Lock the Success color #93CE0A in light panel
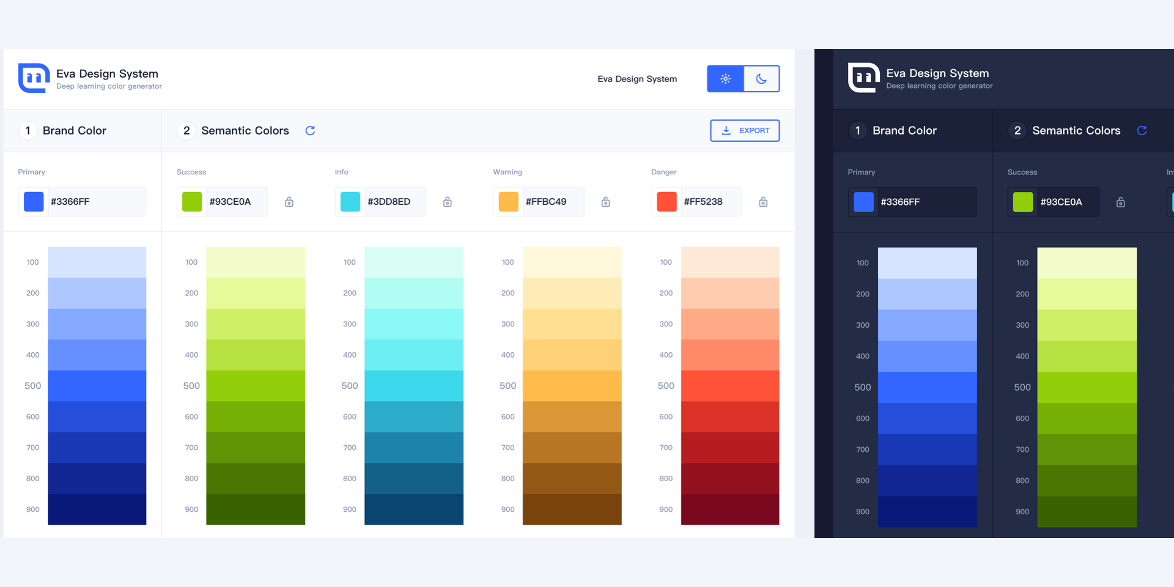This screenshot has width=1174, height=587. click(x=289, y=202)
